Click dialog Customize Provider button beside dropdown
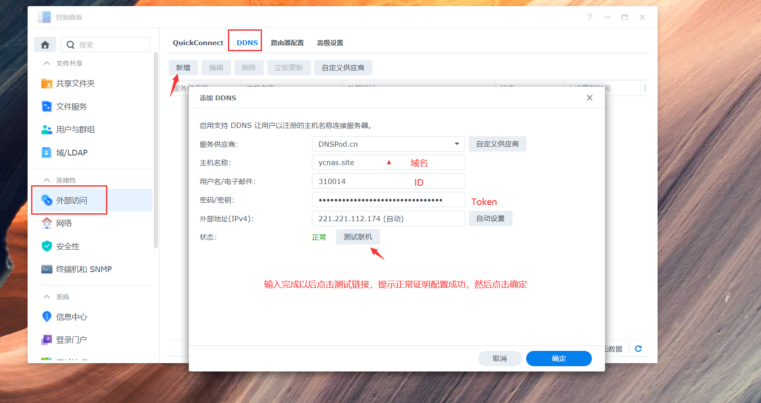Screen dimensions: 761x403 click(498, 144)
